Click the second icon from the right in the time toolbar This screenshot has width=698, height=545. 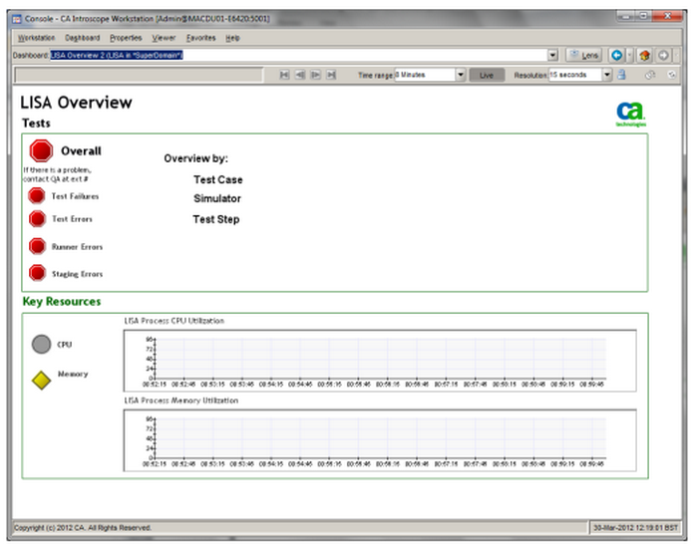[650, 75]
